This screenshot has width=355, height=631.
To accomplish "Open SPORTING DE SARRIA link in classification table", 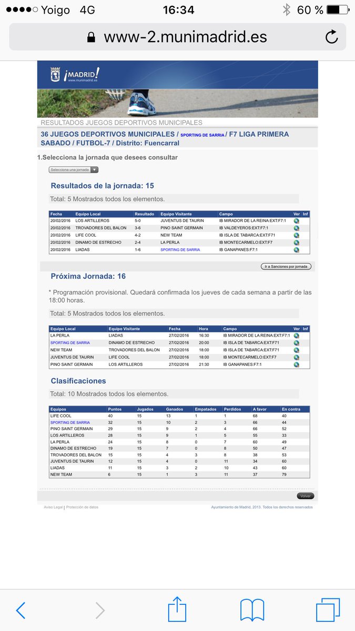I will click(70, 422).
